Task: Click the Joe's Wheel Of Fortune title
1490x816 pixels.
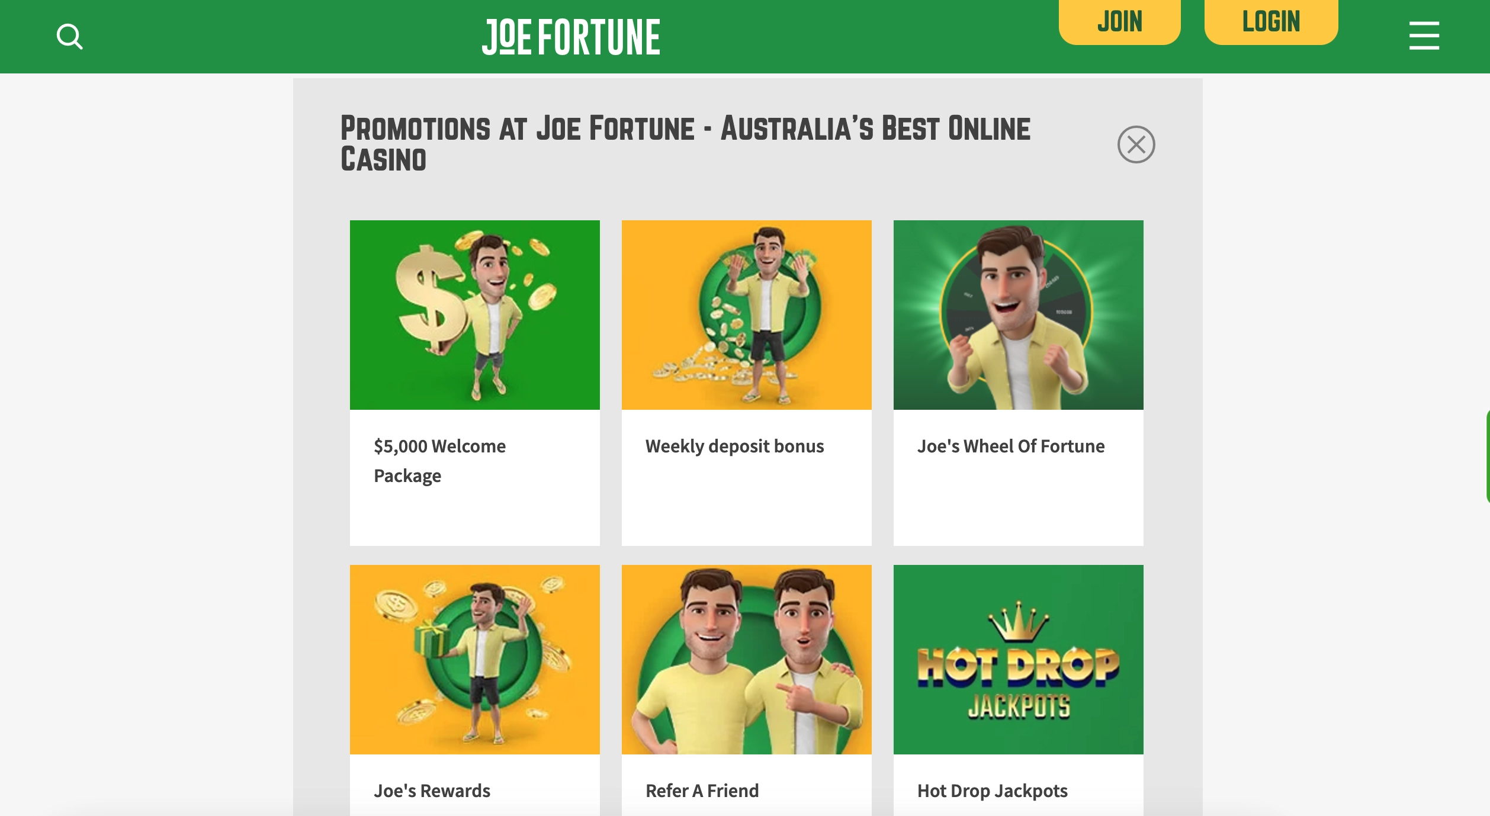Action: tap(1011, 446)
